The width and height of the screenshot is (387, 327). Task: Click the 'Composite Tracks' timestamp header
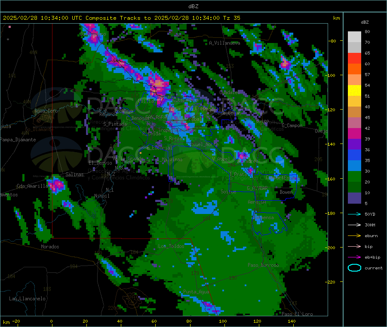pos(121,18)
